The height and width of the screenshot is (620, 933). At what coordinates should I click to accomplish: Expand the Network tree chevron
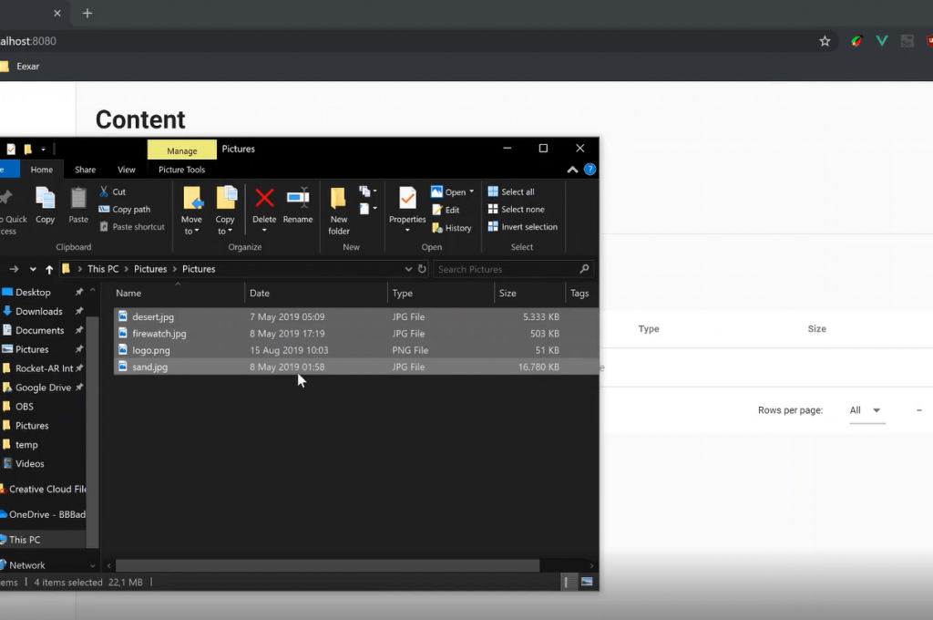click(93, 565)
